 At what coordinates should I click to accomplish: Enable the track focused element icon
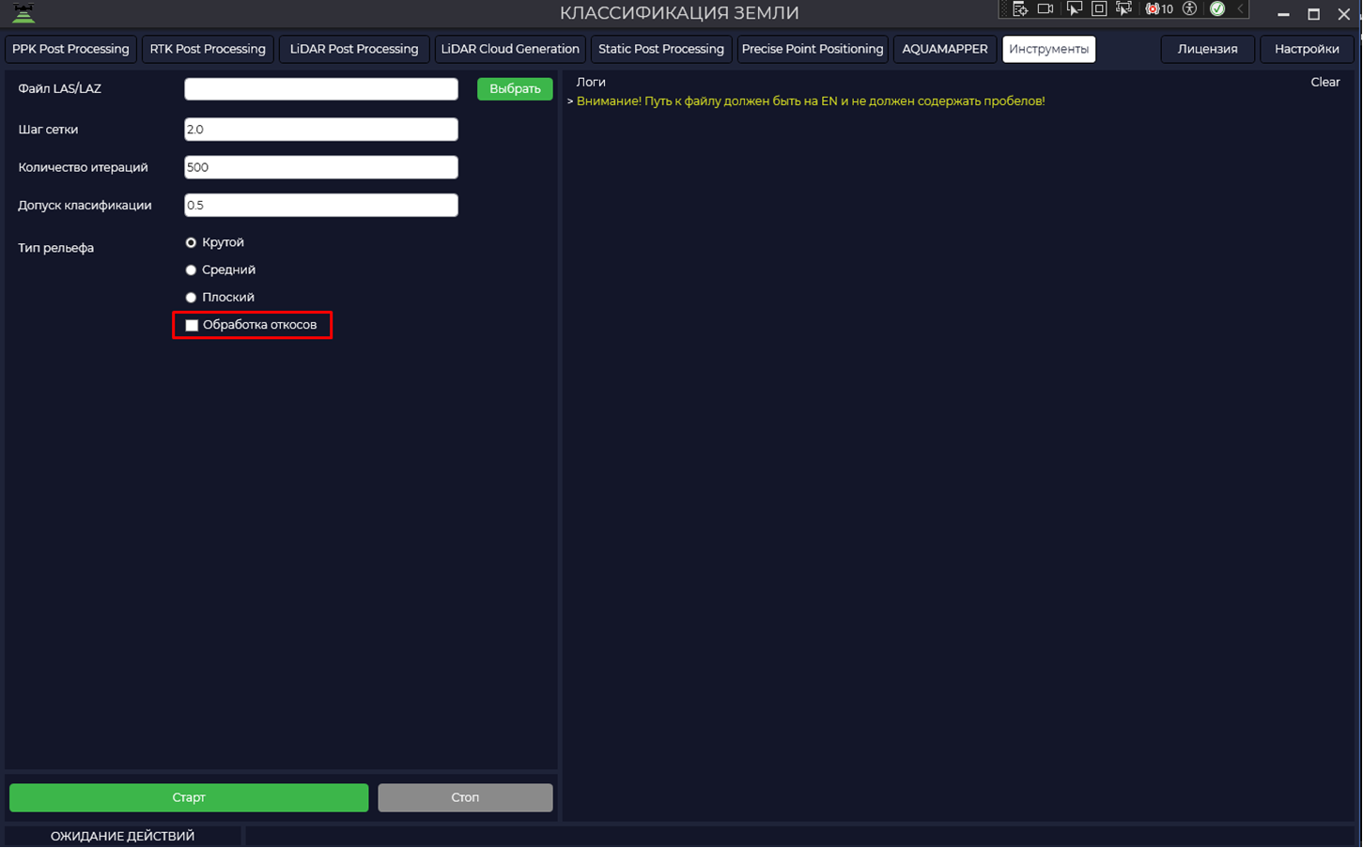[x=1123, y=9]
